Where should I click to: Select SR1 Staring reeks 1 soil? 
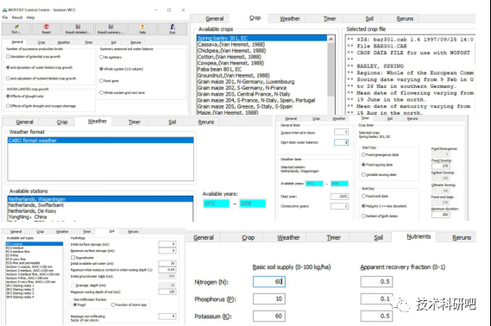click(x=35, y=285)
